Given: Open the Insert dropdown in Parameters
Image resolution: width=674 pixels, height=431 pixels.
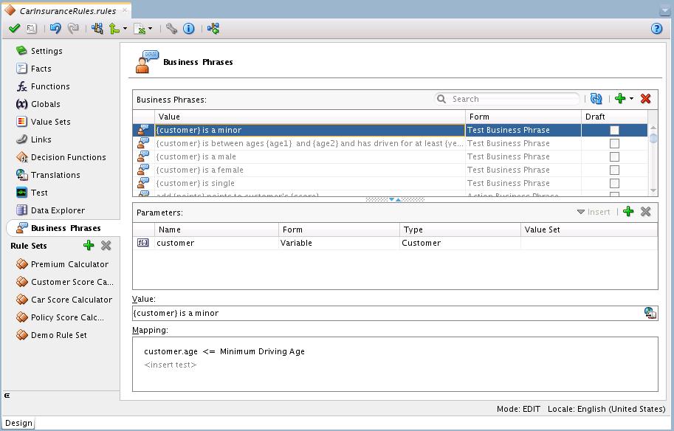Looking at the screenshot, I should tap(594, 212).
